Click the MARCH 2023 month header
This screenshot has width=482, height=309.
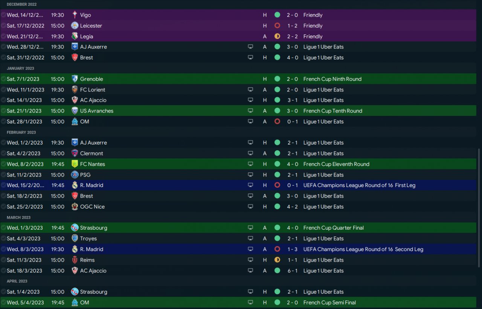click(18, 218)
